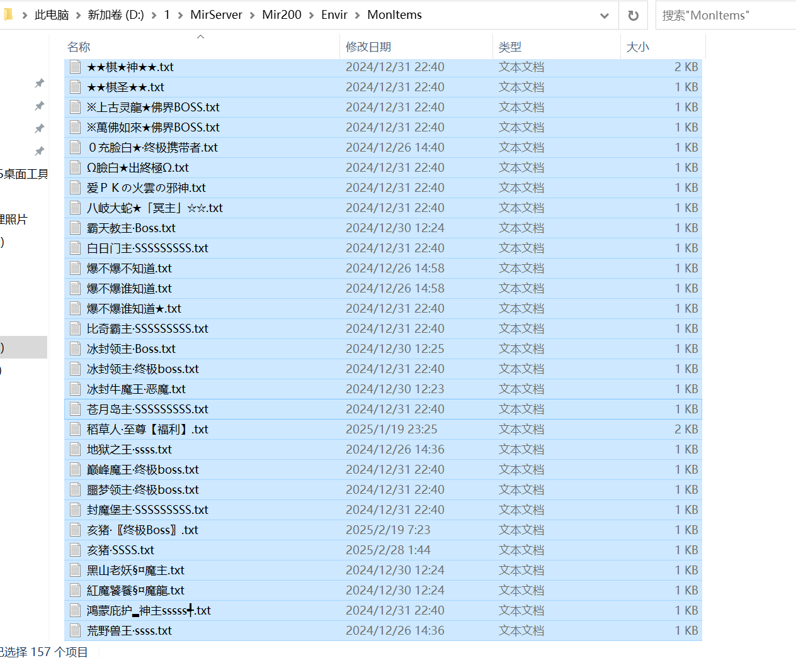
Task: Click file icon of 白日门主·SSSSSSSSS.txt
Action: [76, 248]
